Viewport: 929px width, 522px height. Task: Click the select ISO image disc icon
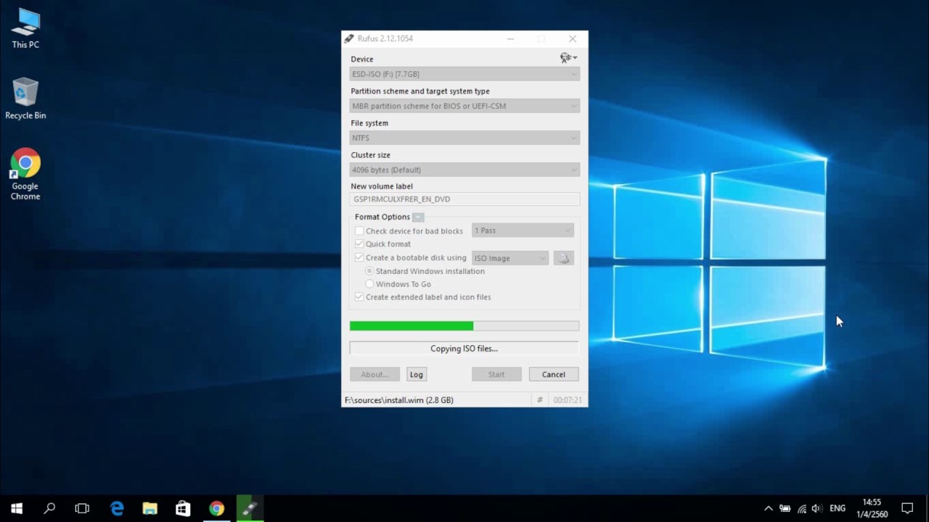coord(564,258)
